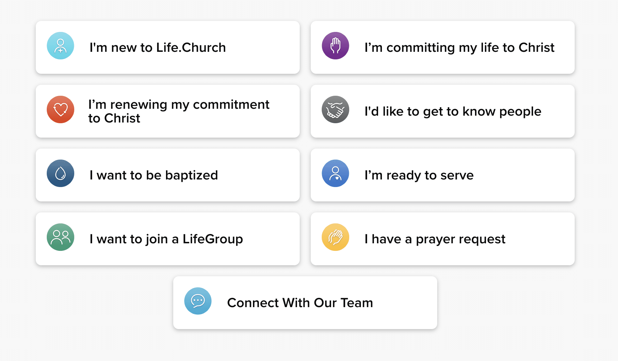
Task: Open I want to join a LifeGroup
Action: 168,238
